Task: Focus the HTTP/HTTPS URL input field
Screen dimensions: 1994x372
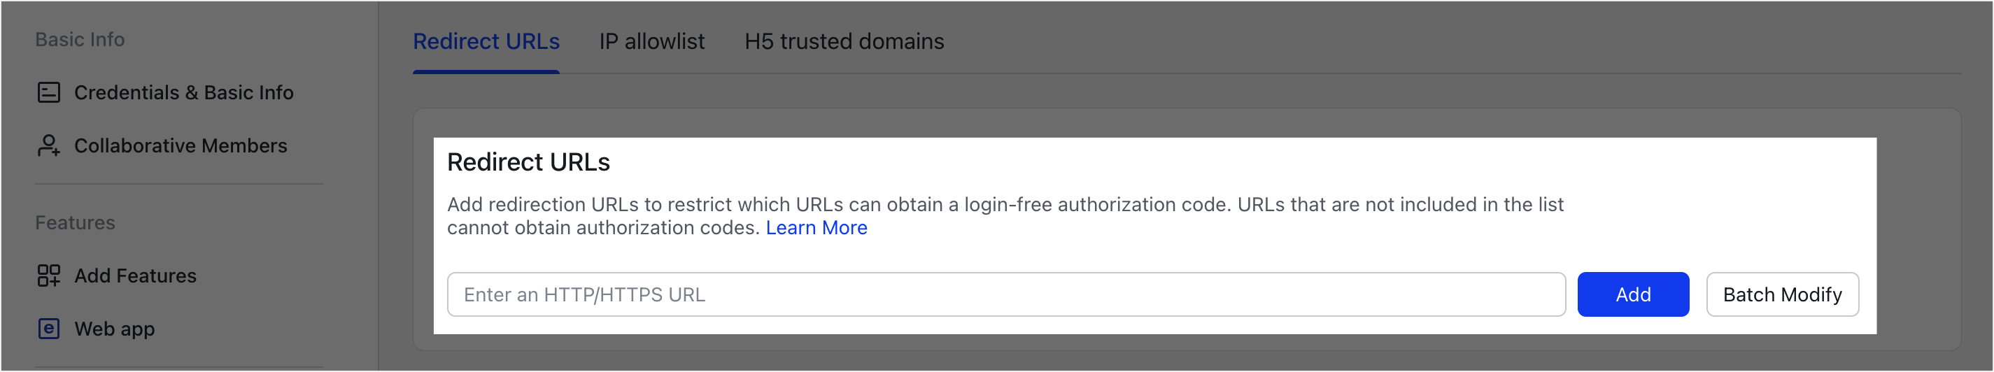Action: click(1005, 294)
